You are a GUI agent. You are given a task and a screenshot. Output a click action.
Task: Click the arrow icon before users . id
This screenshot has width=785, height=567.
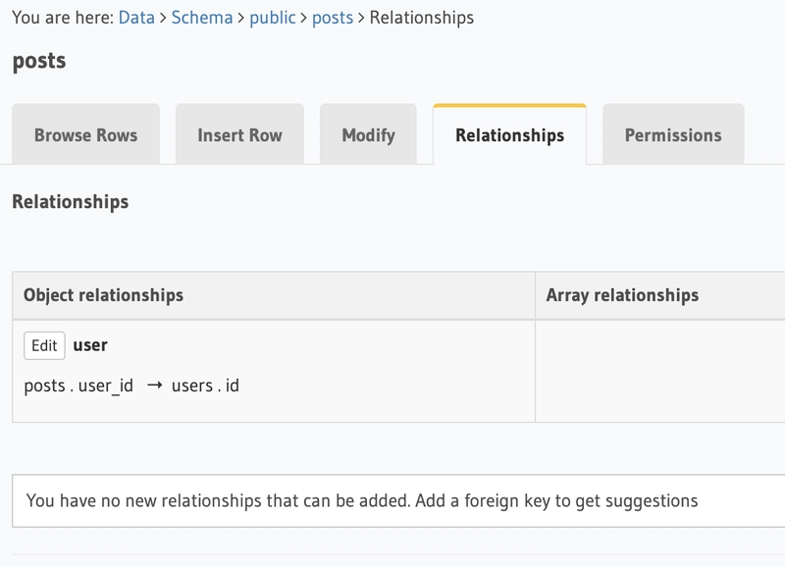pyautogui.click(x=153, y=386)
